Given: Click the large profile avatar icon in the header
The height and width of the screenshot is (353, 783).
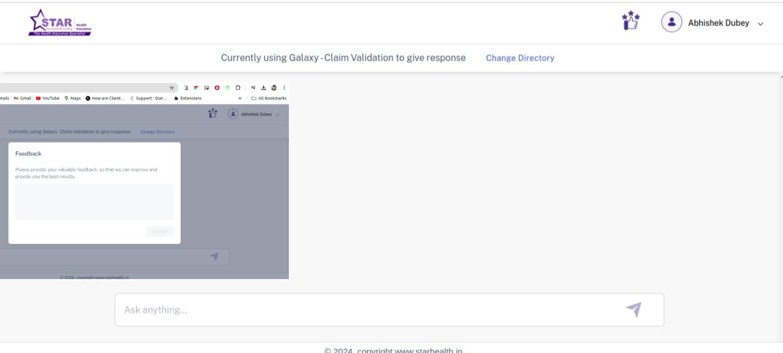Looking at the screenshot, I should click(672, 23).
